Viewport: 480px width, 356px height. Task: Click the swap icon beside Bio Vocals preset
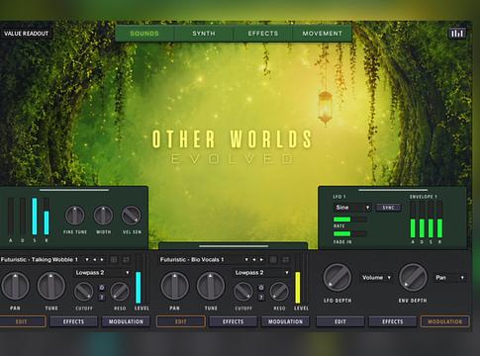pos(286,260)
